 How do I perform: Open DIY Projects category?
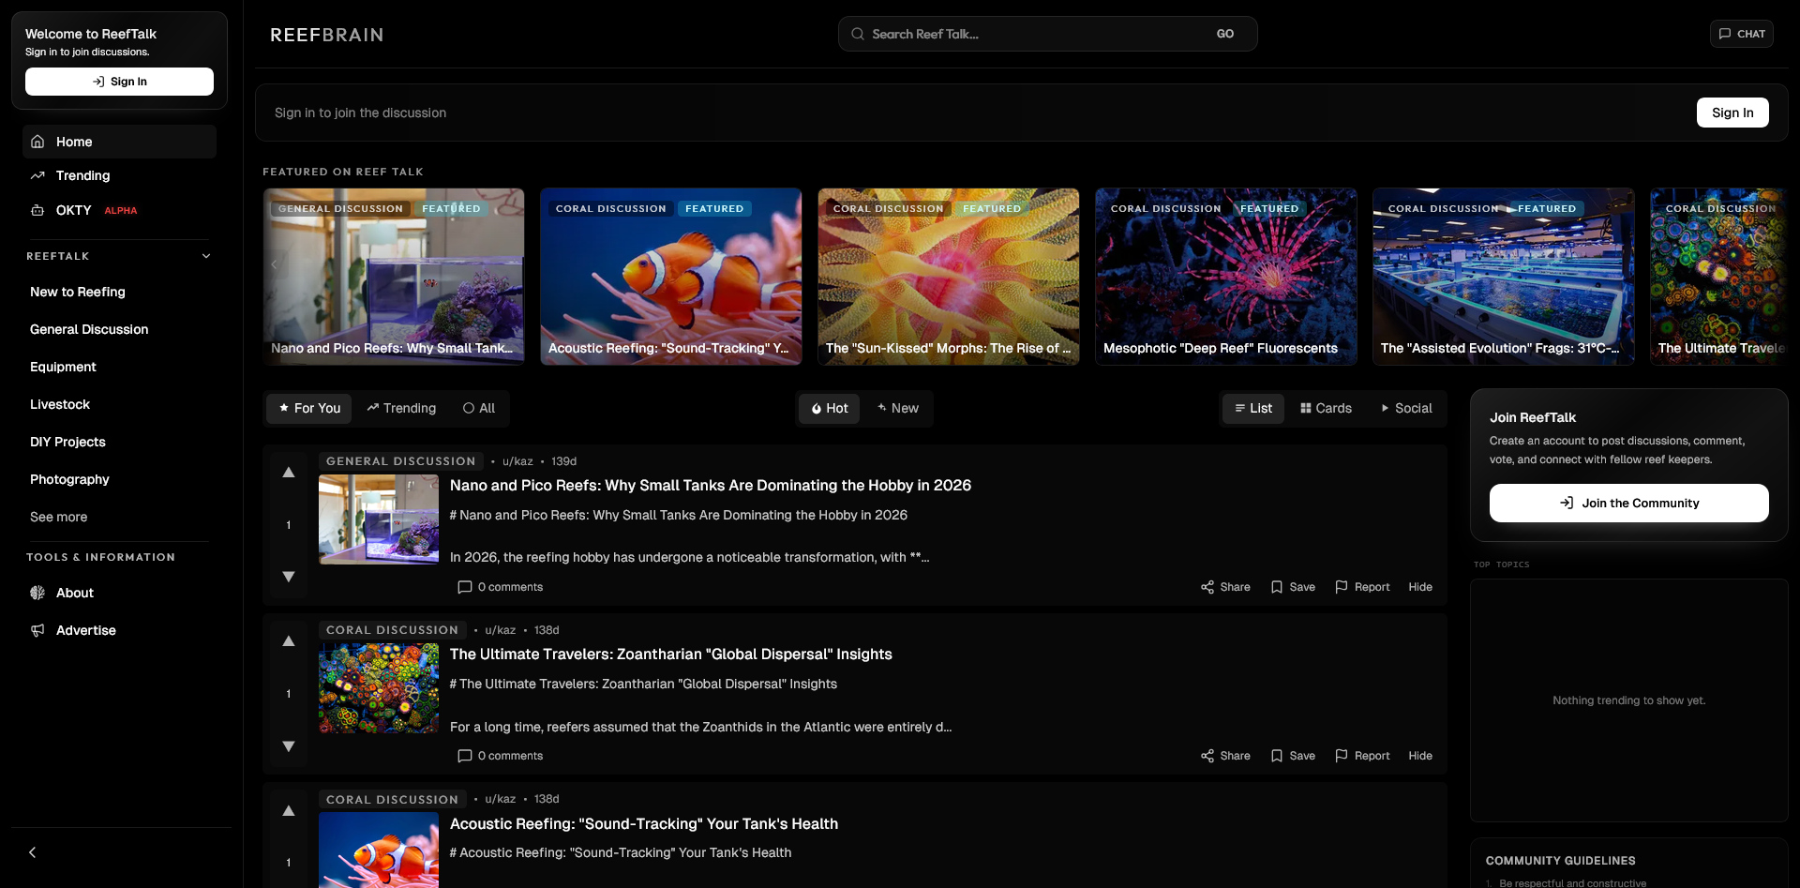click(67, 442)
